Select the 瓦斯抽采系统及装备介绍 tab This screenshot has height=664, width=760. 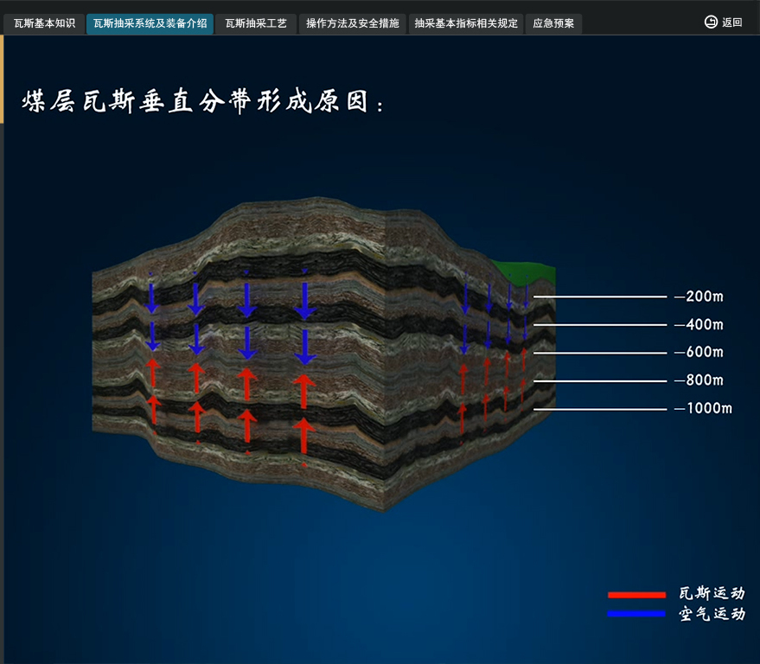[150, 23]
